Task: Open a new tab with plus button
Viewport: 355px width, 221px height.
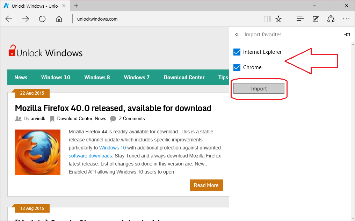Action: coord(76,6)
